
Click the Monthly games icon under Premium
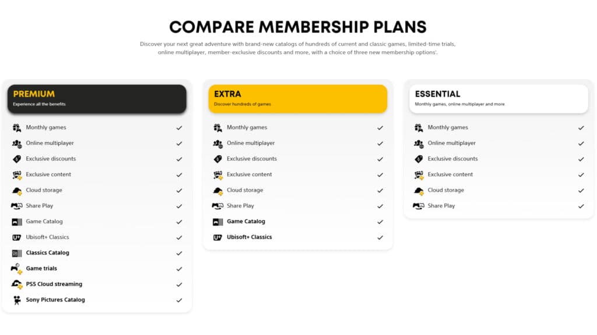tap(16, 127)
